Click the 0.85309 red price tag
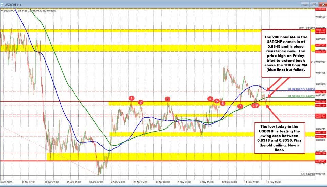This screenshot has width=327, height=187. pyautogui.click(x=321, y=52)
